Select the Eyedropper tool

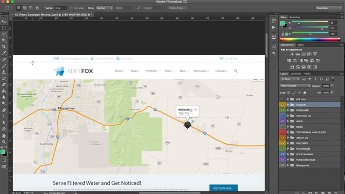[x=4, y=53]
